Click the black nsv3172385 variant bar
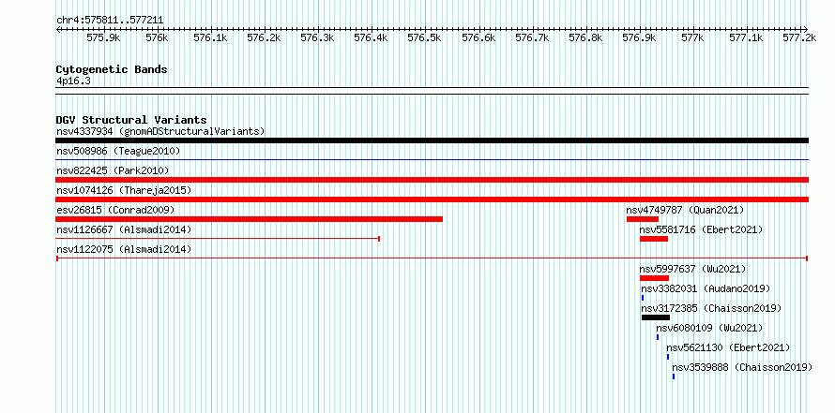 656,317
